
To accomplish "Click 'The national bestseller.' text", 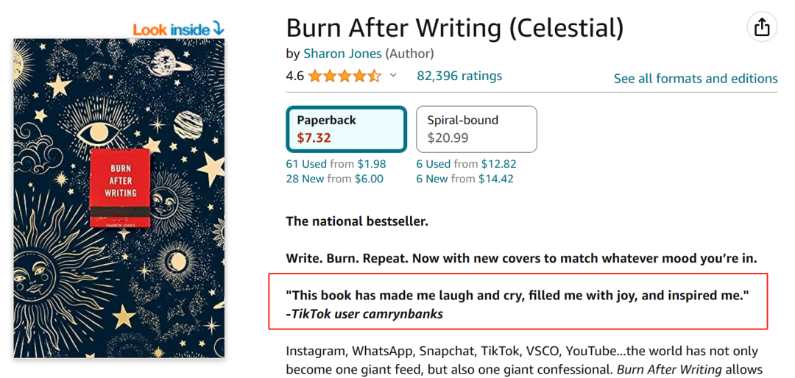I will click(357, 221).
